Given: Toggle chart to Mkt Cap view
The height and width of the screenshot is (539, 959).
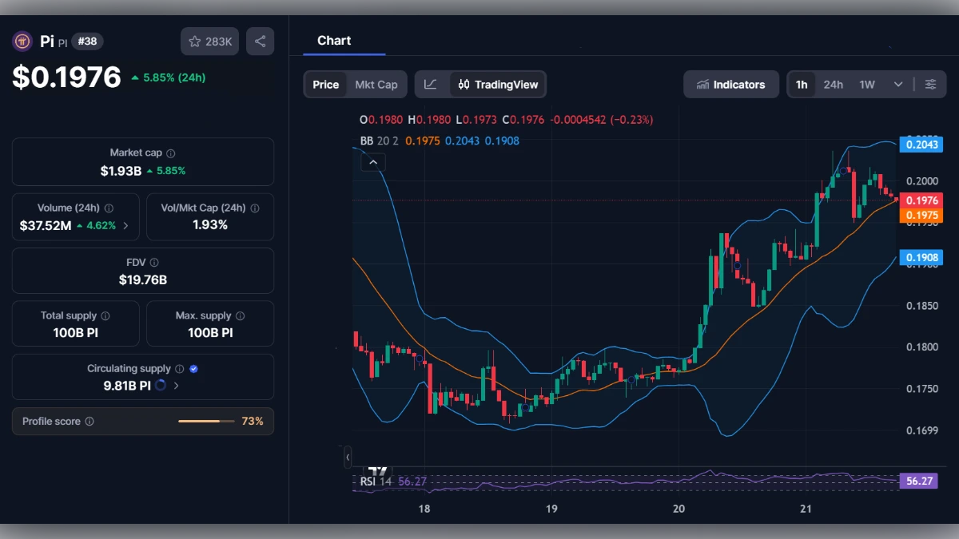Looking at the screenshot, I should click(376, 85).
